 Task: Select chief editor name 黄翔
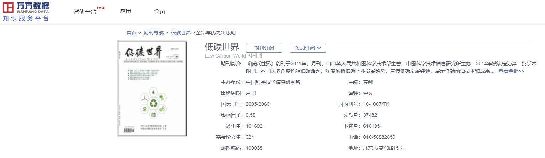[368, 82]
